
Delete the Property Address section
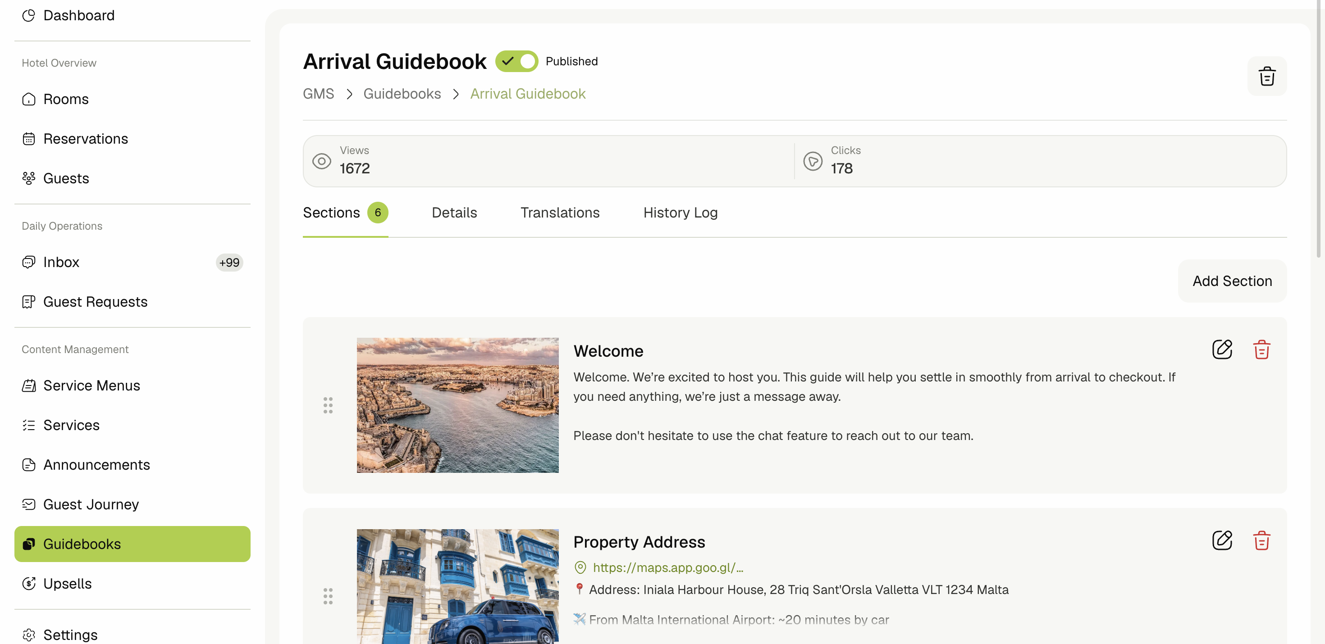click(x=1261, y=540)
